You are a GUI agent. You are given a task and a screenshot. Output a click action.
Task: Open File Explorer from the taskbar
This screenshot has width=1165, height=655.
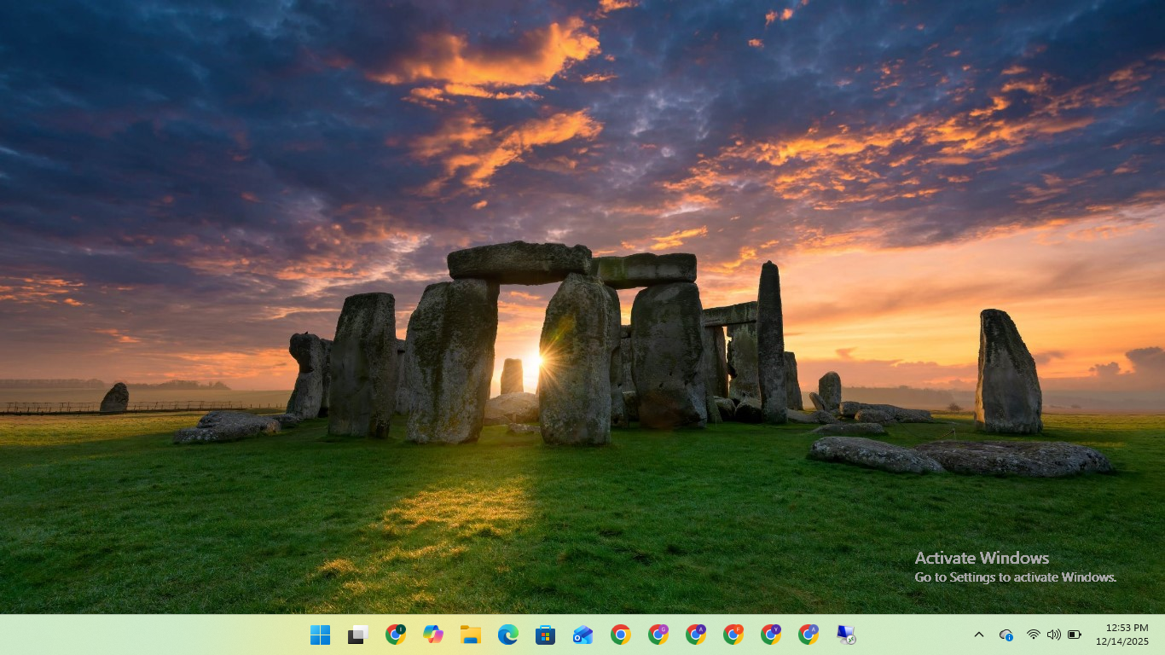click(x=471, y=635)
